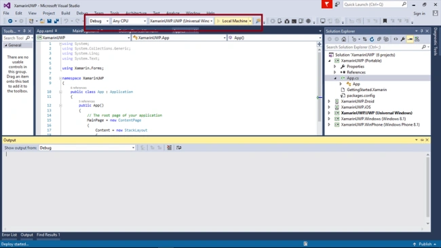Switch to the App.xaml editor tab
This screenshot has height=248, width=441.
pyautogui.click(x=45, y=31)
